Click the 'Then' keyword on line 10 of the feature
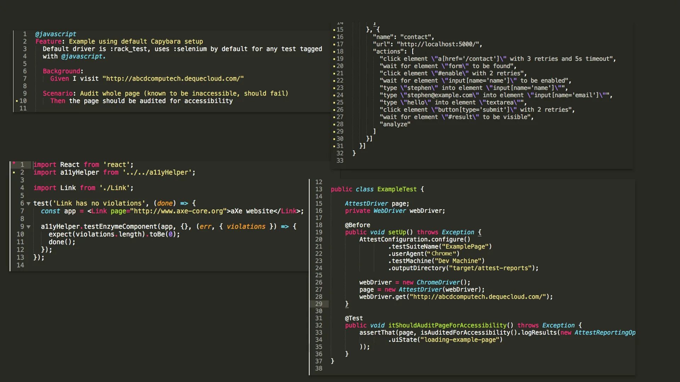The width and height of the screenshot is (680, 382). (x=58, y=101)
